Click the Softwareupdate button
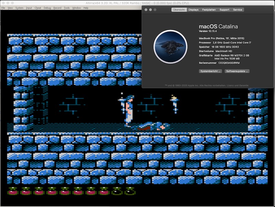275x207 pixels. 237,71
